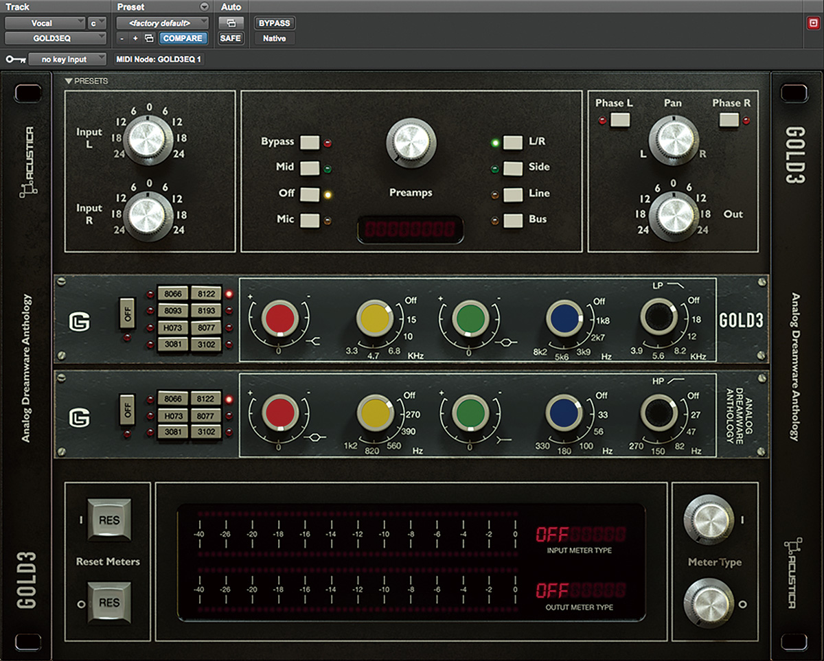
Task: Select the 8122 model in upper EQ
Action: tap(205, 294)
